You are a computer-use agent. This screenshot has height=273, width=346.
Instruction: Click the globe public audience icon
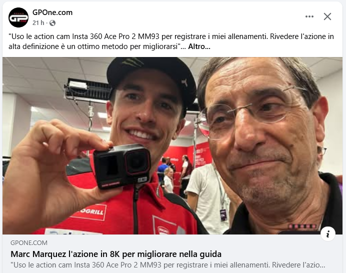tap(52, 23)
